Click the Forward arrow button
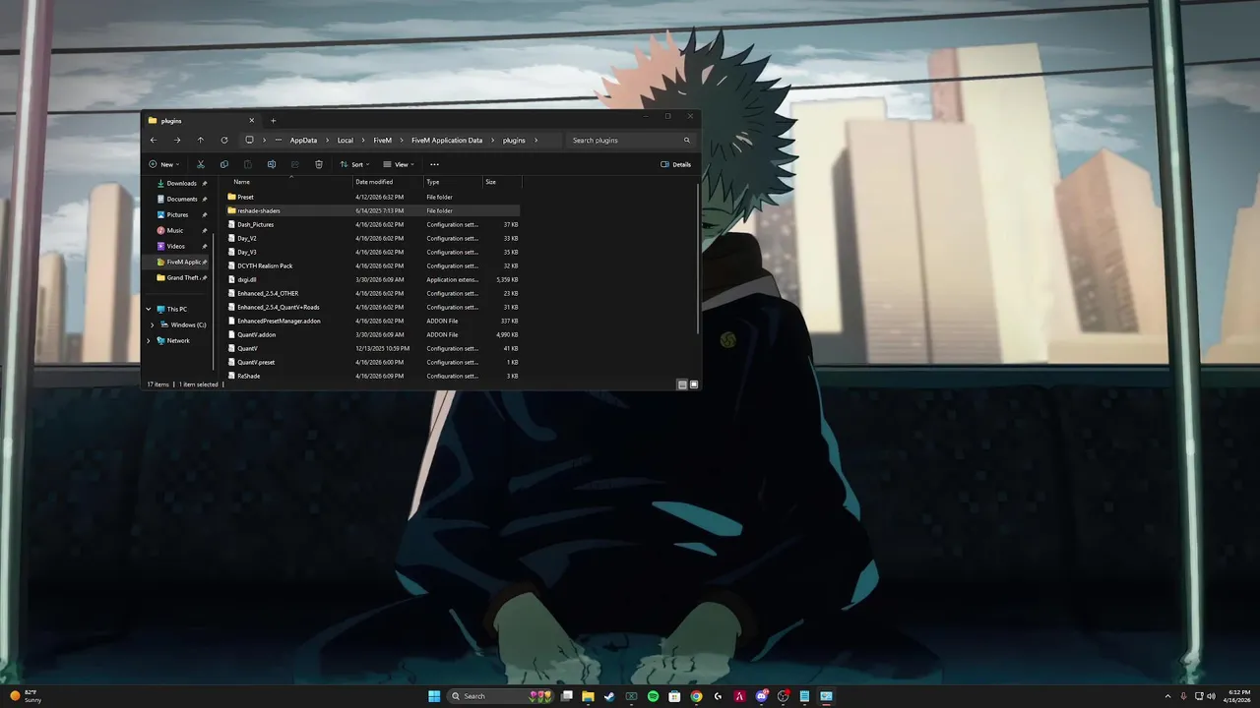1260x708 pixels. tap(177, 140)
